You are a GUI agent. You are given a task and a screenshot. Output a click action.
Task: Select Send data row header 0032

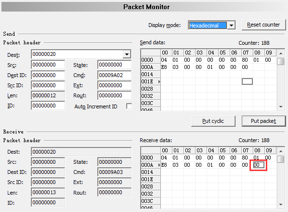tap(151, 96)
